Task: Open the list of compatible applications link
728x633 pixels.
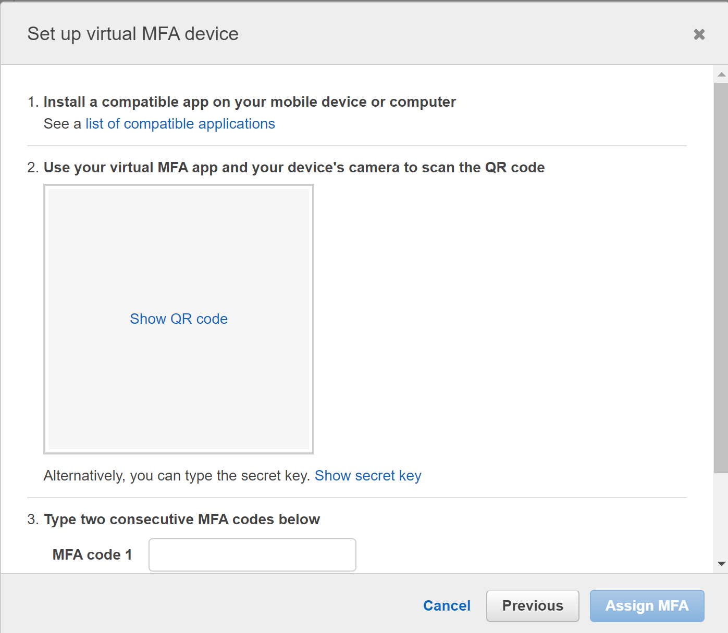Action: (x=180, y=124)
